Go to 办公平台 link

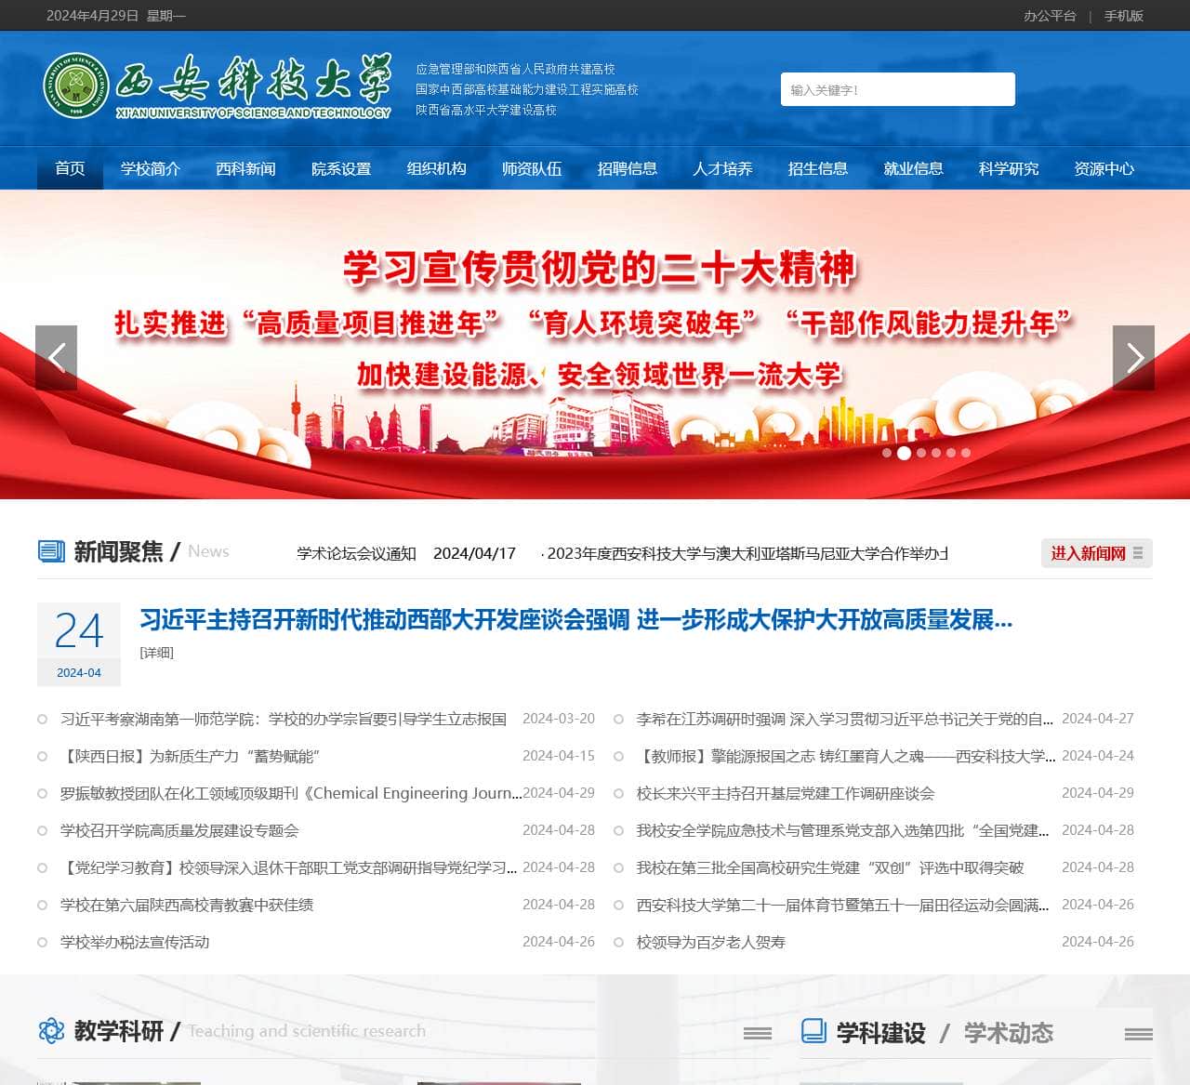pyautogui.click(x=1050, y=16)
